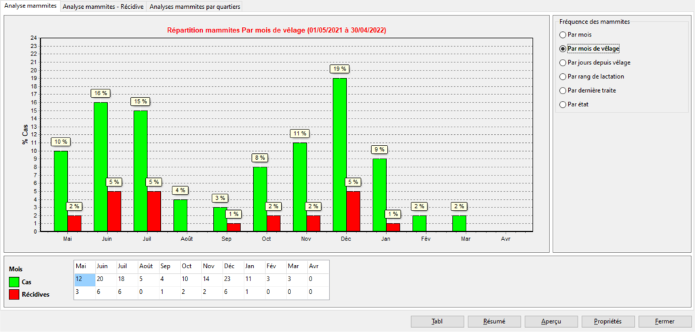Click the Tabl button

tap(437, 321)
